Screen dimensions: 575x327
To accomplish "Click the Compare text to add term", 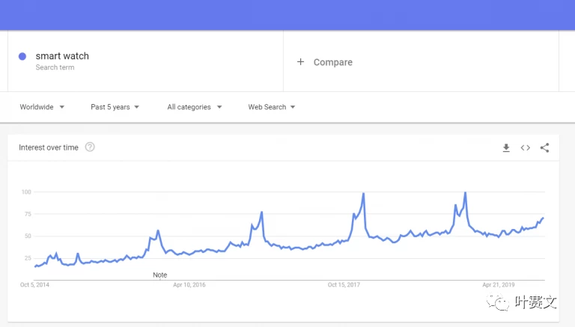I will coord(332,62).
